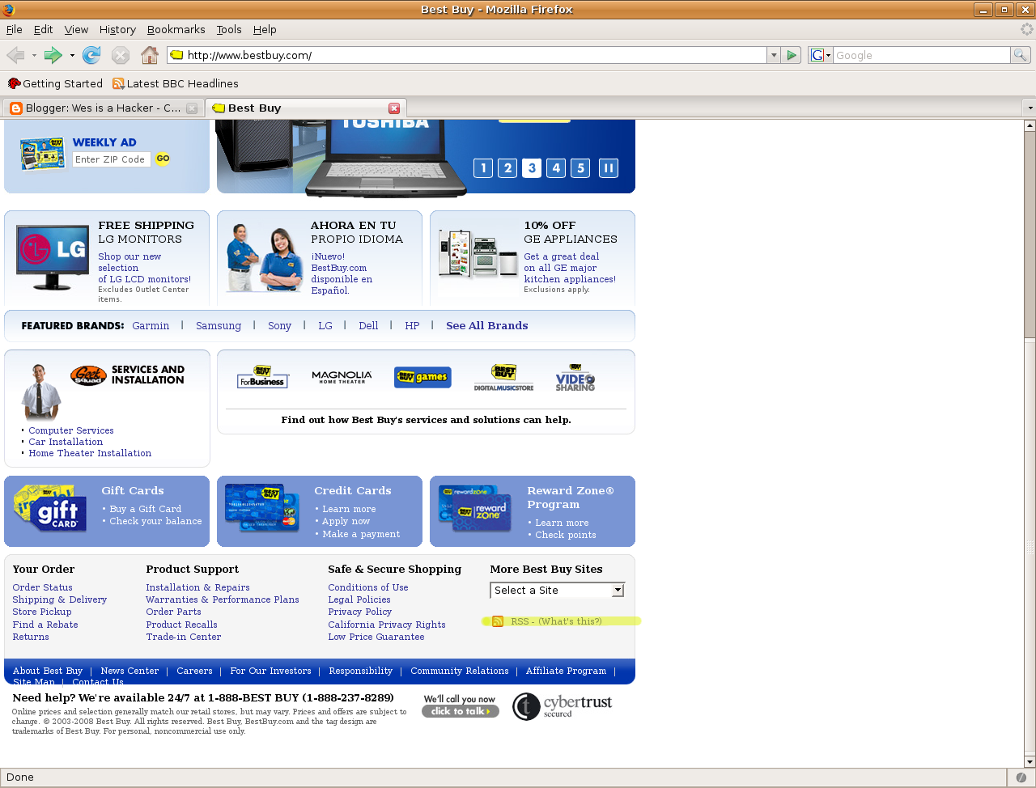Click the Buy a Gift Card link
This screenshot has height=788, width=1036.
point(146,509)
